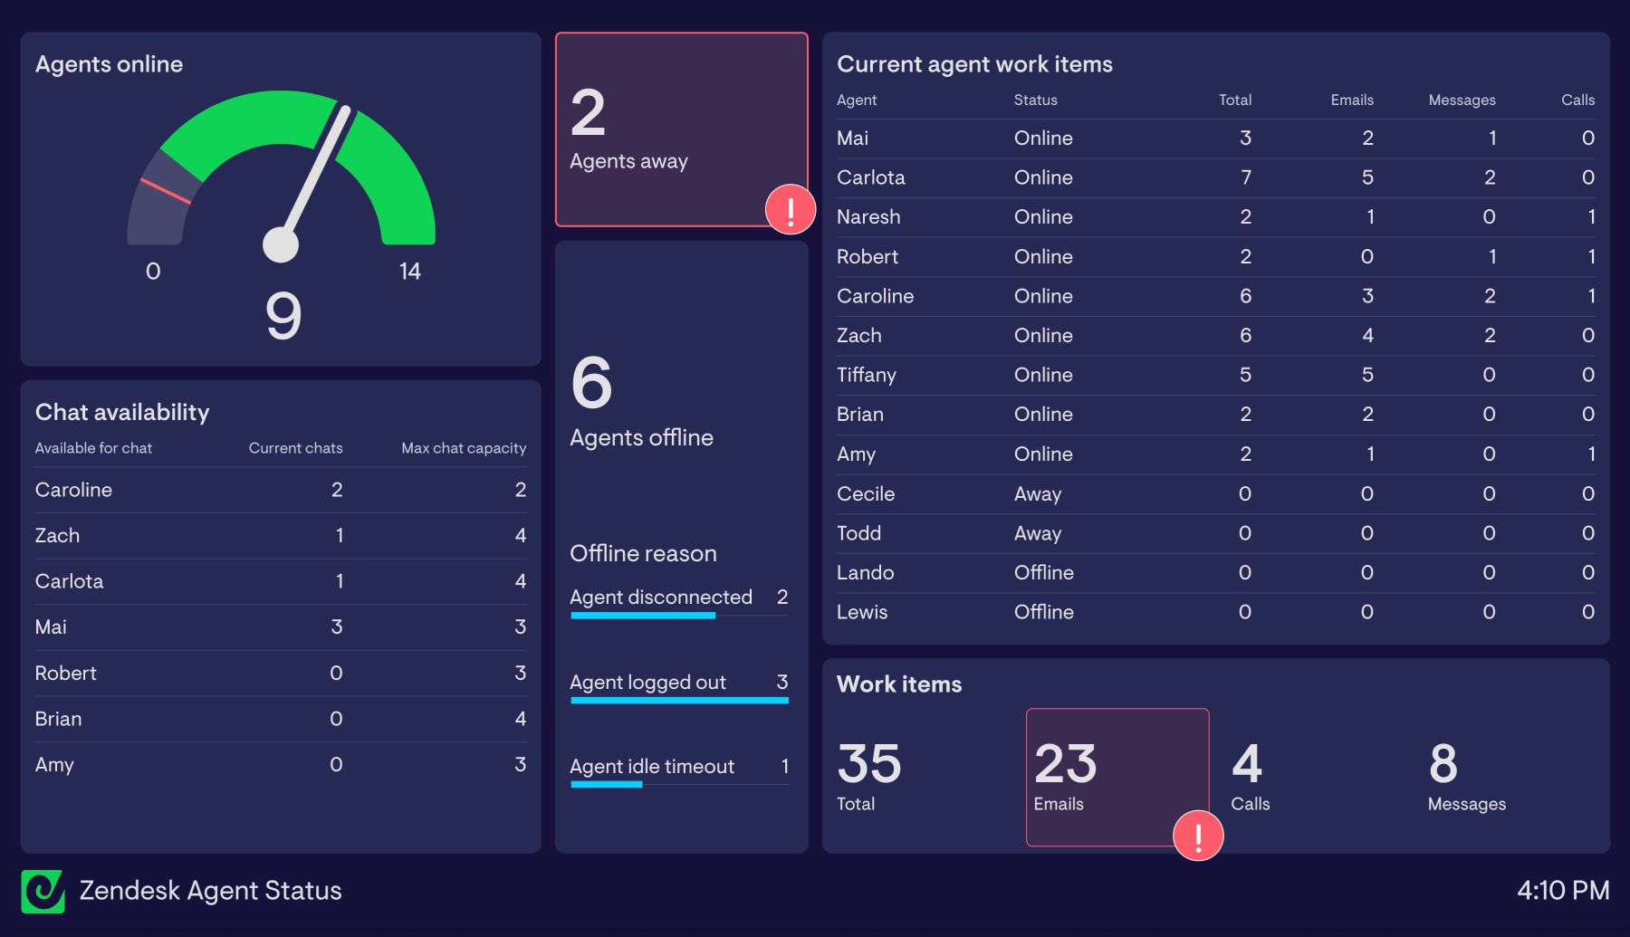Click the Agent column header
This screenshot has height=937, width=1630.
coord(857,100)
